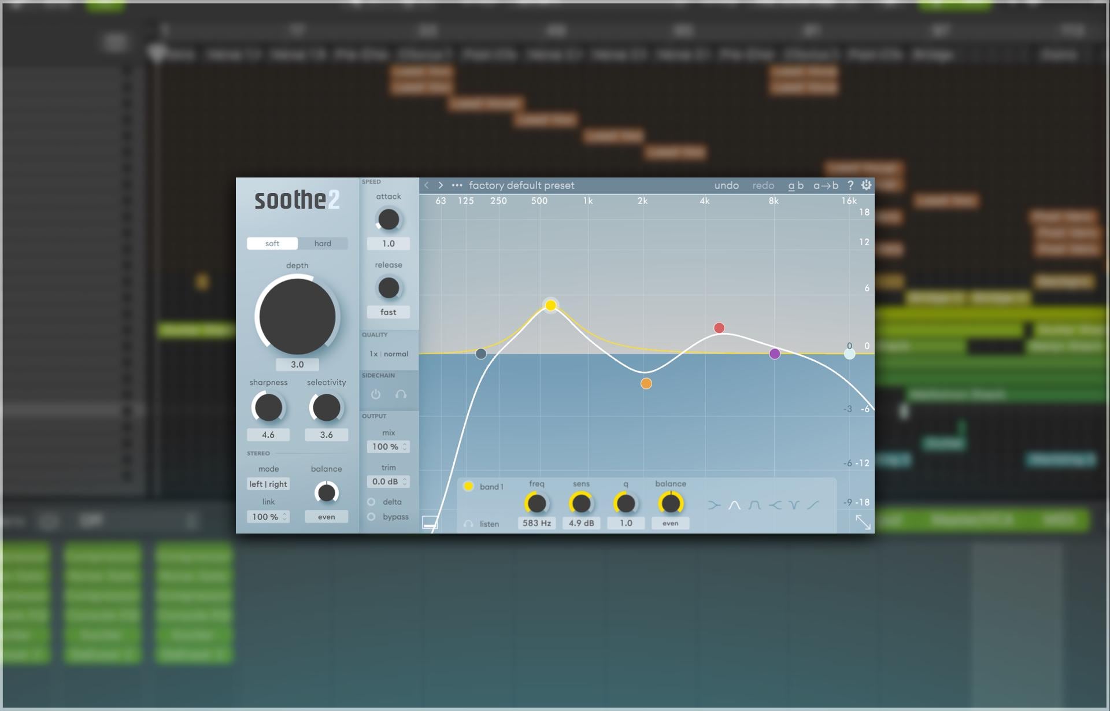Click the sharpness value field 4.6
Image resolution: width=1110 pixels, height=711 pixels.
point(268,435)
